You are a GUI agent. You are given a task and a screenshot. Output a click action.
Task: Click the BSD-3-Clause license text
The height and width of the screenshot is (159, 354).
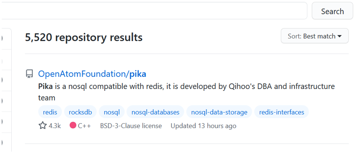(131, 126)
